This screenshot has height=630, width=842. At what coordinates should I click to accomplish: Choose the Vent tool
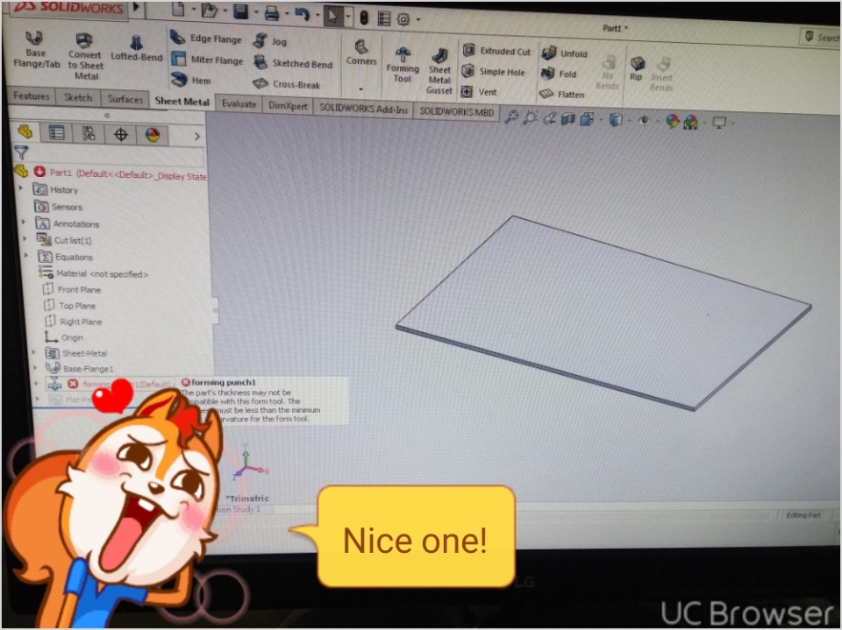click(x=479, y=92)
